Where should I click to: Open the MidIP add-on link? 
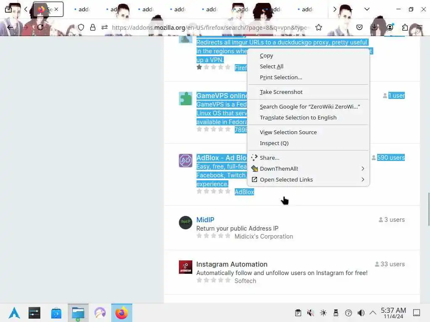point(205,220)
